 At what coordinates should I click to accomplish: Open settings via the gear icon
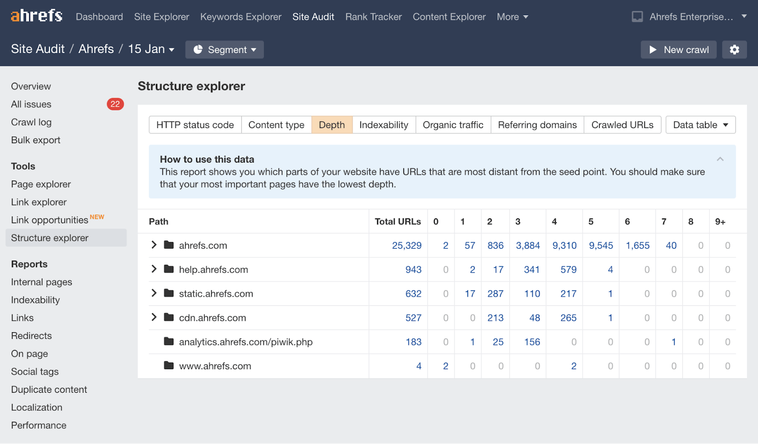[x=734, y=50]
